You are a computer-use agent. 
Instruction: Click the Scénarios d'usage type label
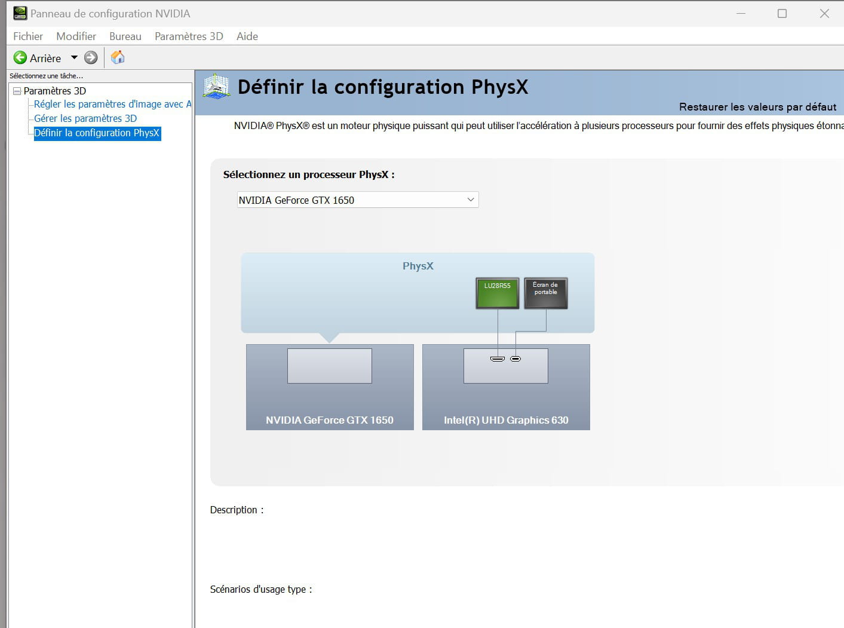261,589
